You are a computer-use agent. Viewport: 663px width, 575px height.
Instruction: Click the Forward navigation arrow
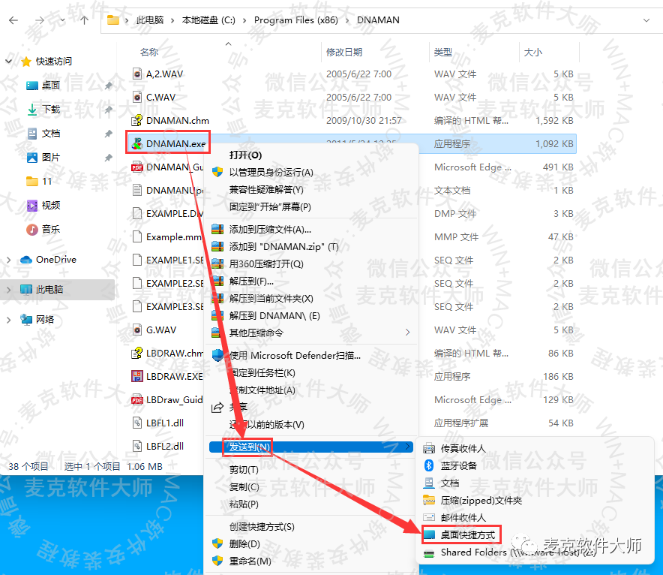pyautogui.click(x=40, y=20)
